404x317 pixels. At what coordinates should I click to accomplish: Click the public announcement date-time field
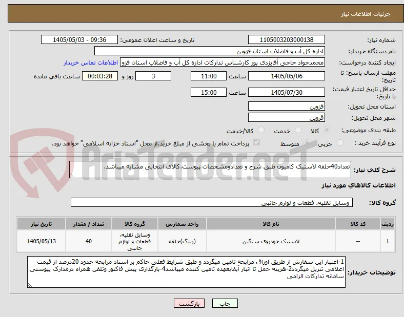[79, 39]
